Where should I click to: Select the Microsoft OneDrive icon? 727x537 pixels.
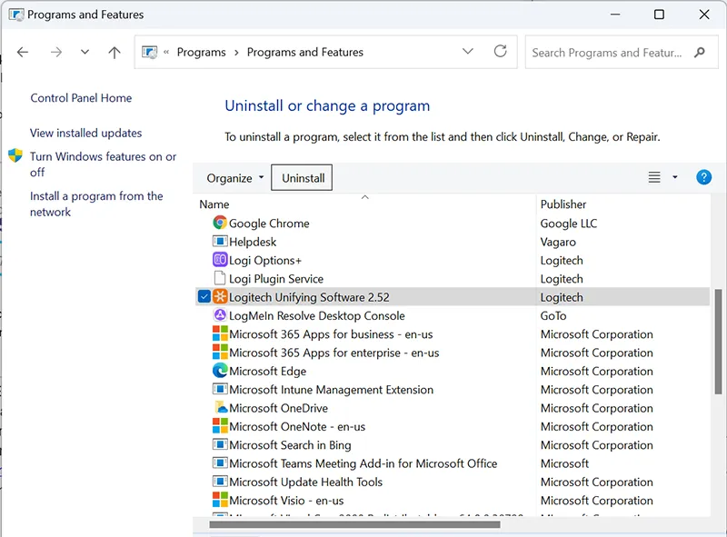219,409
